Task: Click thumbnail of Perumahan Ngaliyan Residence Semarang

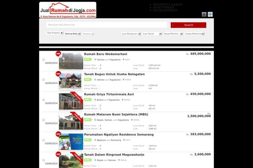Action: click(71, 142)
